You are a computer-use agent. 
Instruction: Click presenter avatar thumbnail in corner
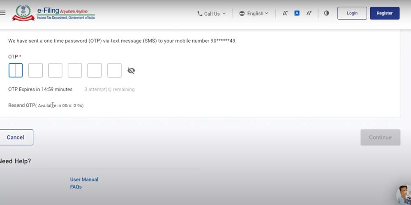click(404, 195)
